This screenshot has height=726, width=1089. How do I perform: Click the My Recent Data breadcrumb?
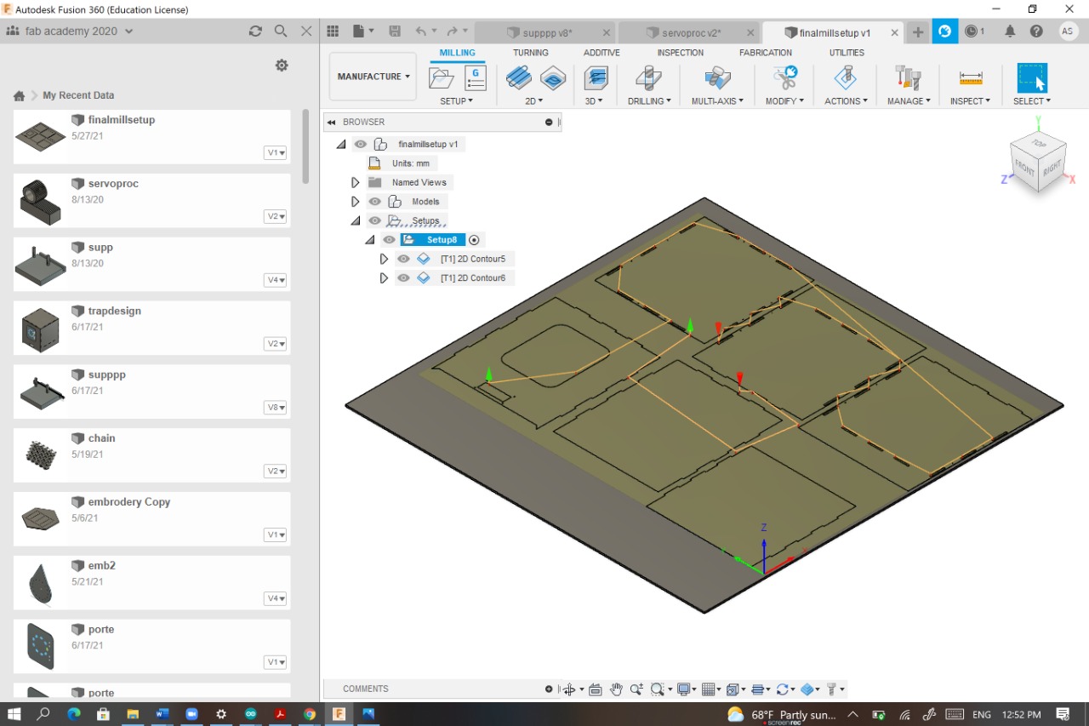pos(78,95)
